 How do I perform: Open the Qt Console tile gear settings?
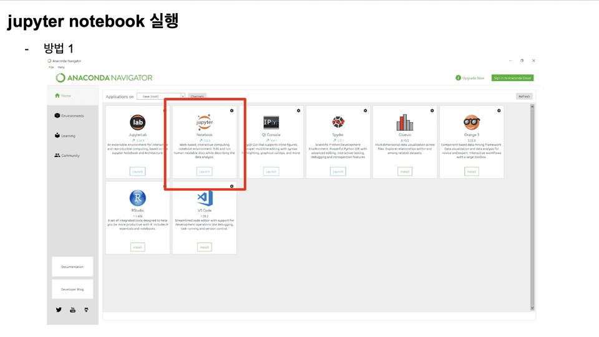coord(298,110)
